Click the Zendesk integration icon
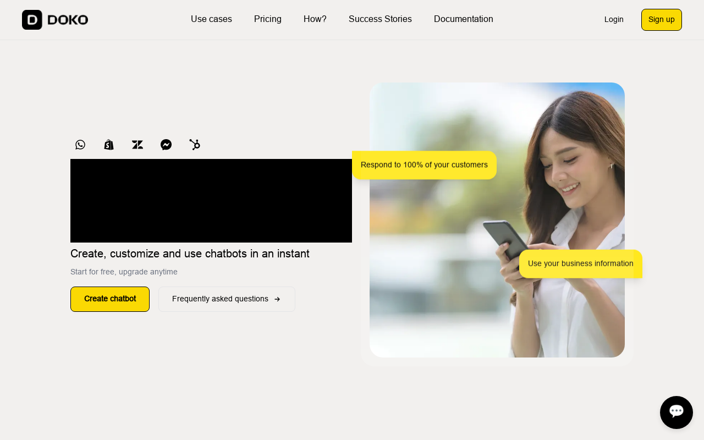 click(137, 145)
